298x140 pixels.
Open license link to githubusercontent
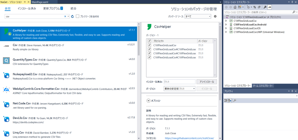point(189,138)
